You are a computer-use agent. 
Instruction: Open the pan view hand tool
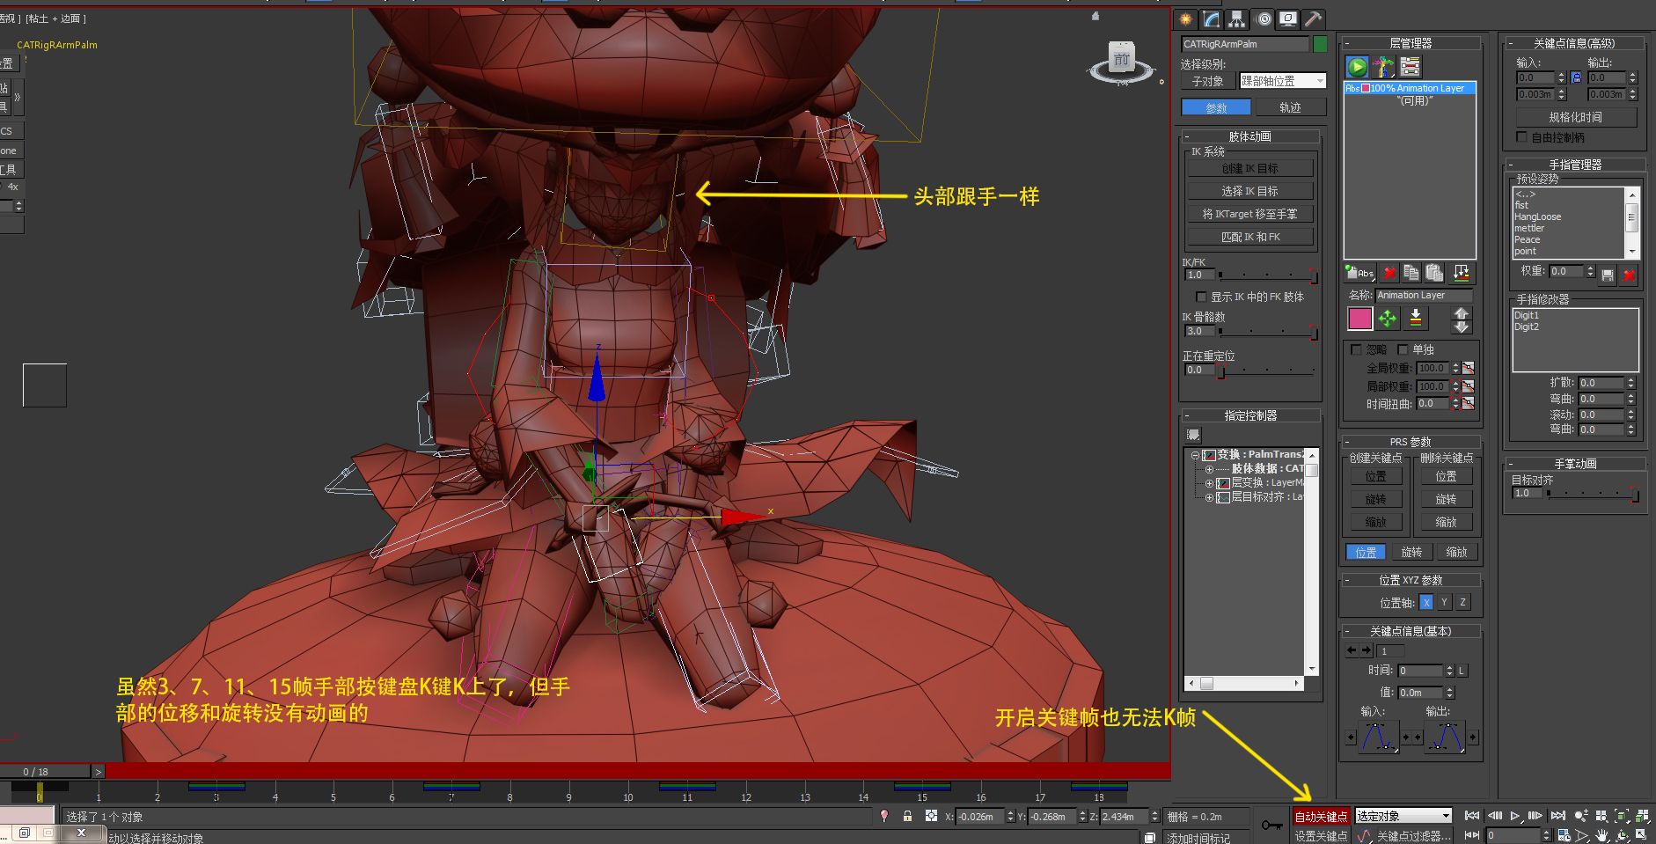[x=1601, y=835]
